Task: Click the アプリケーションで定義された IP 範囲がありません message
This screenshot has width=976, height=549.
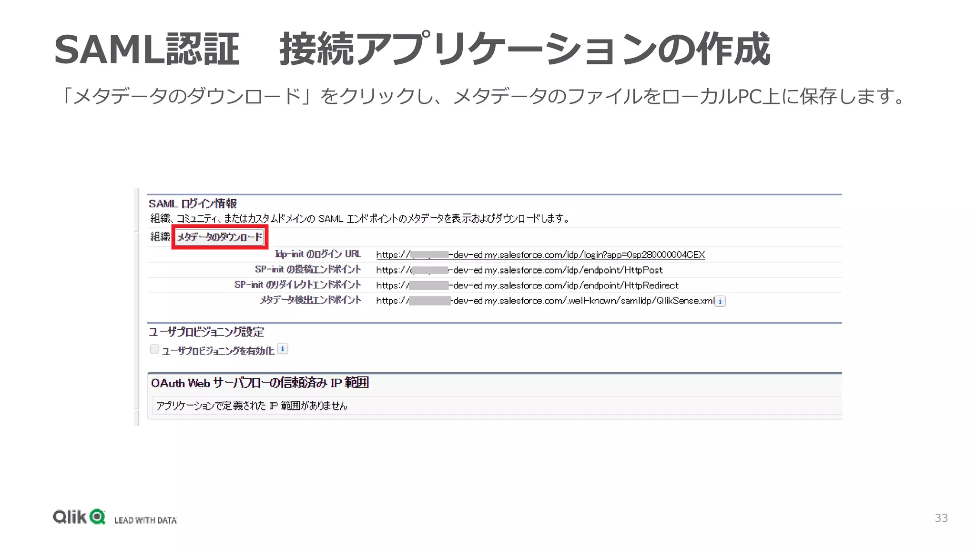Action: (x=252, y=406)
